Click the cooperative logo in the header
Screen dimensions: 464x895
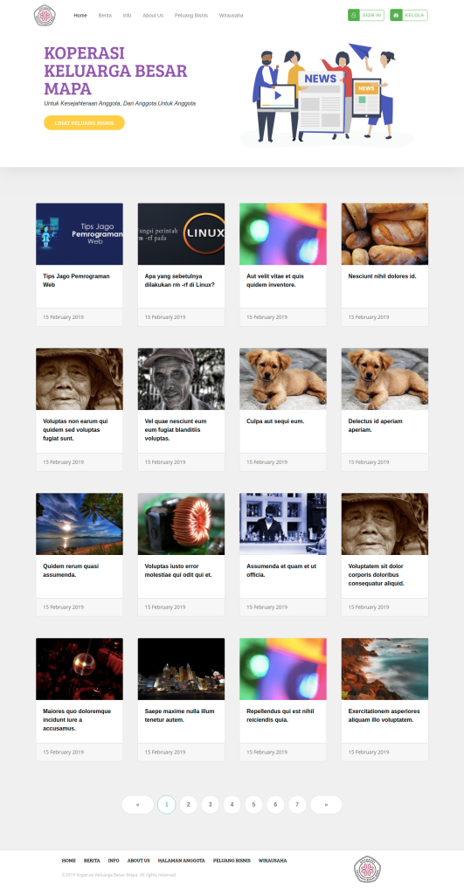tap(45, 16)
